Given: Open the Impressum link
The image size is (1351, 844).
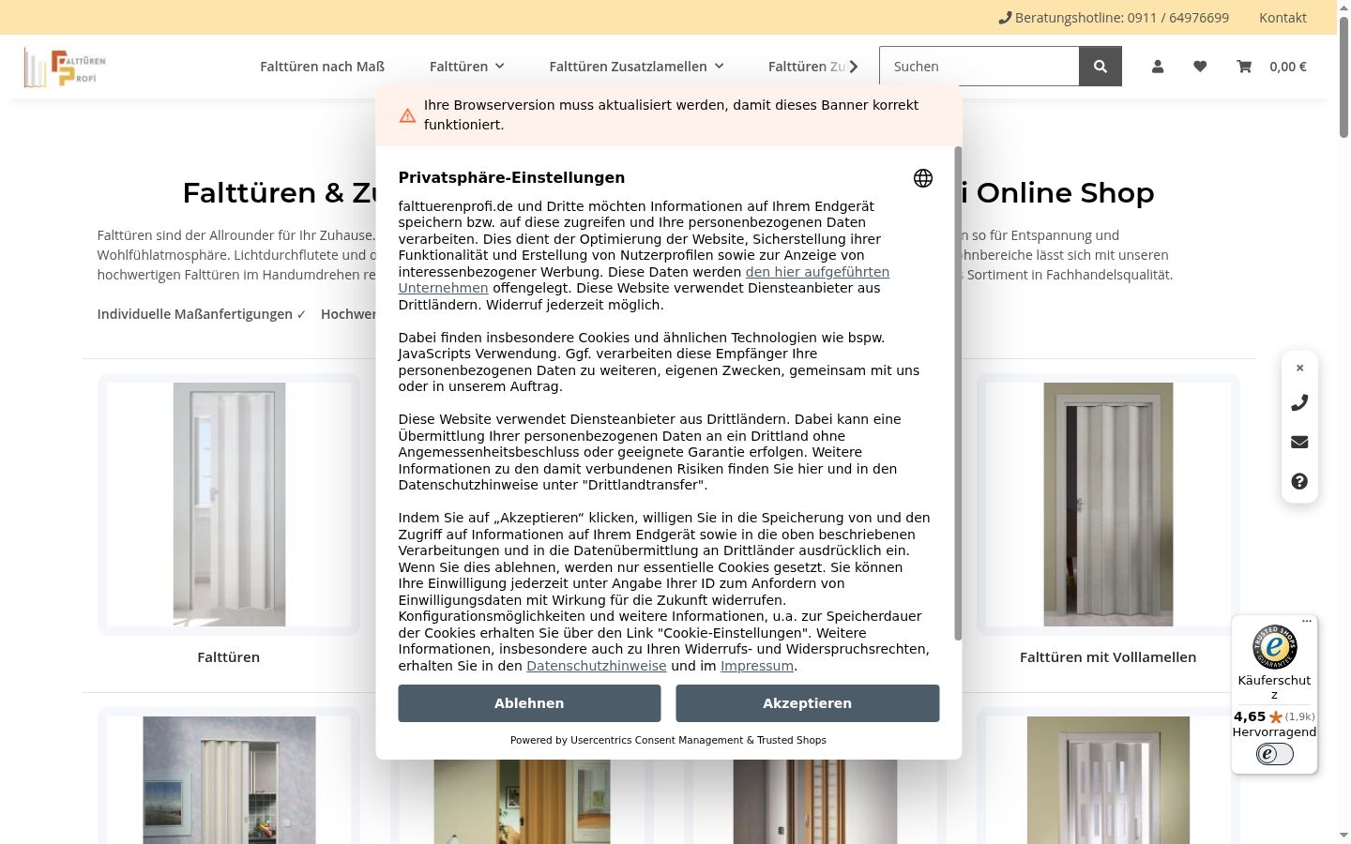Looking at the screenshot, I should coord(757,666).
